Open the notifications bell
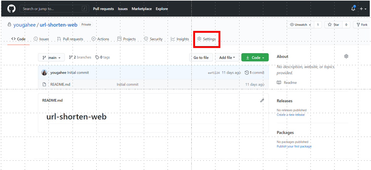 353,9
